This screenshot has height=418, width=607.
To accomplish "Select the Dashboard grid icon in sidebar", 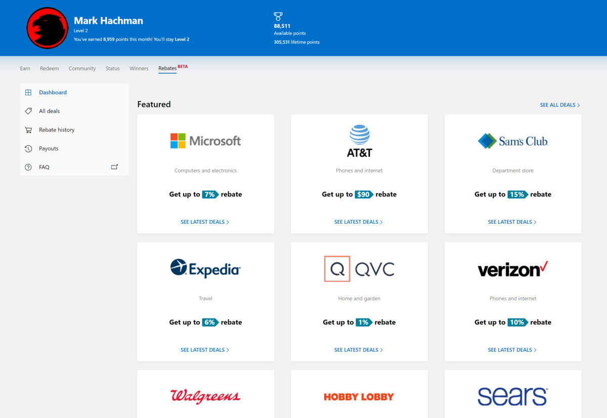I will (28, 92).
